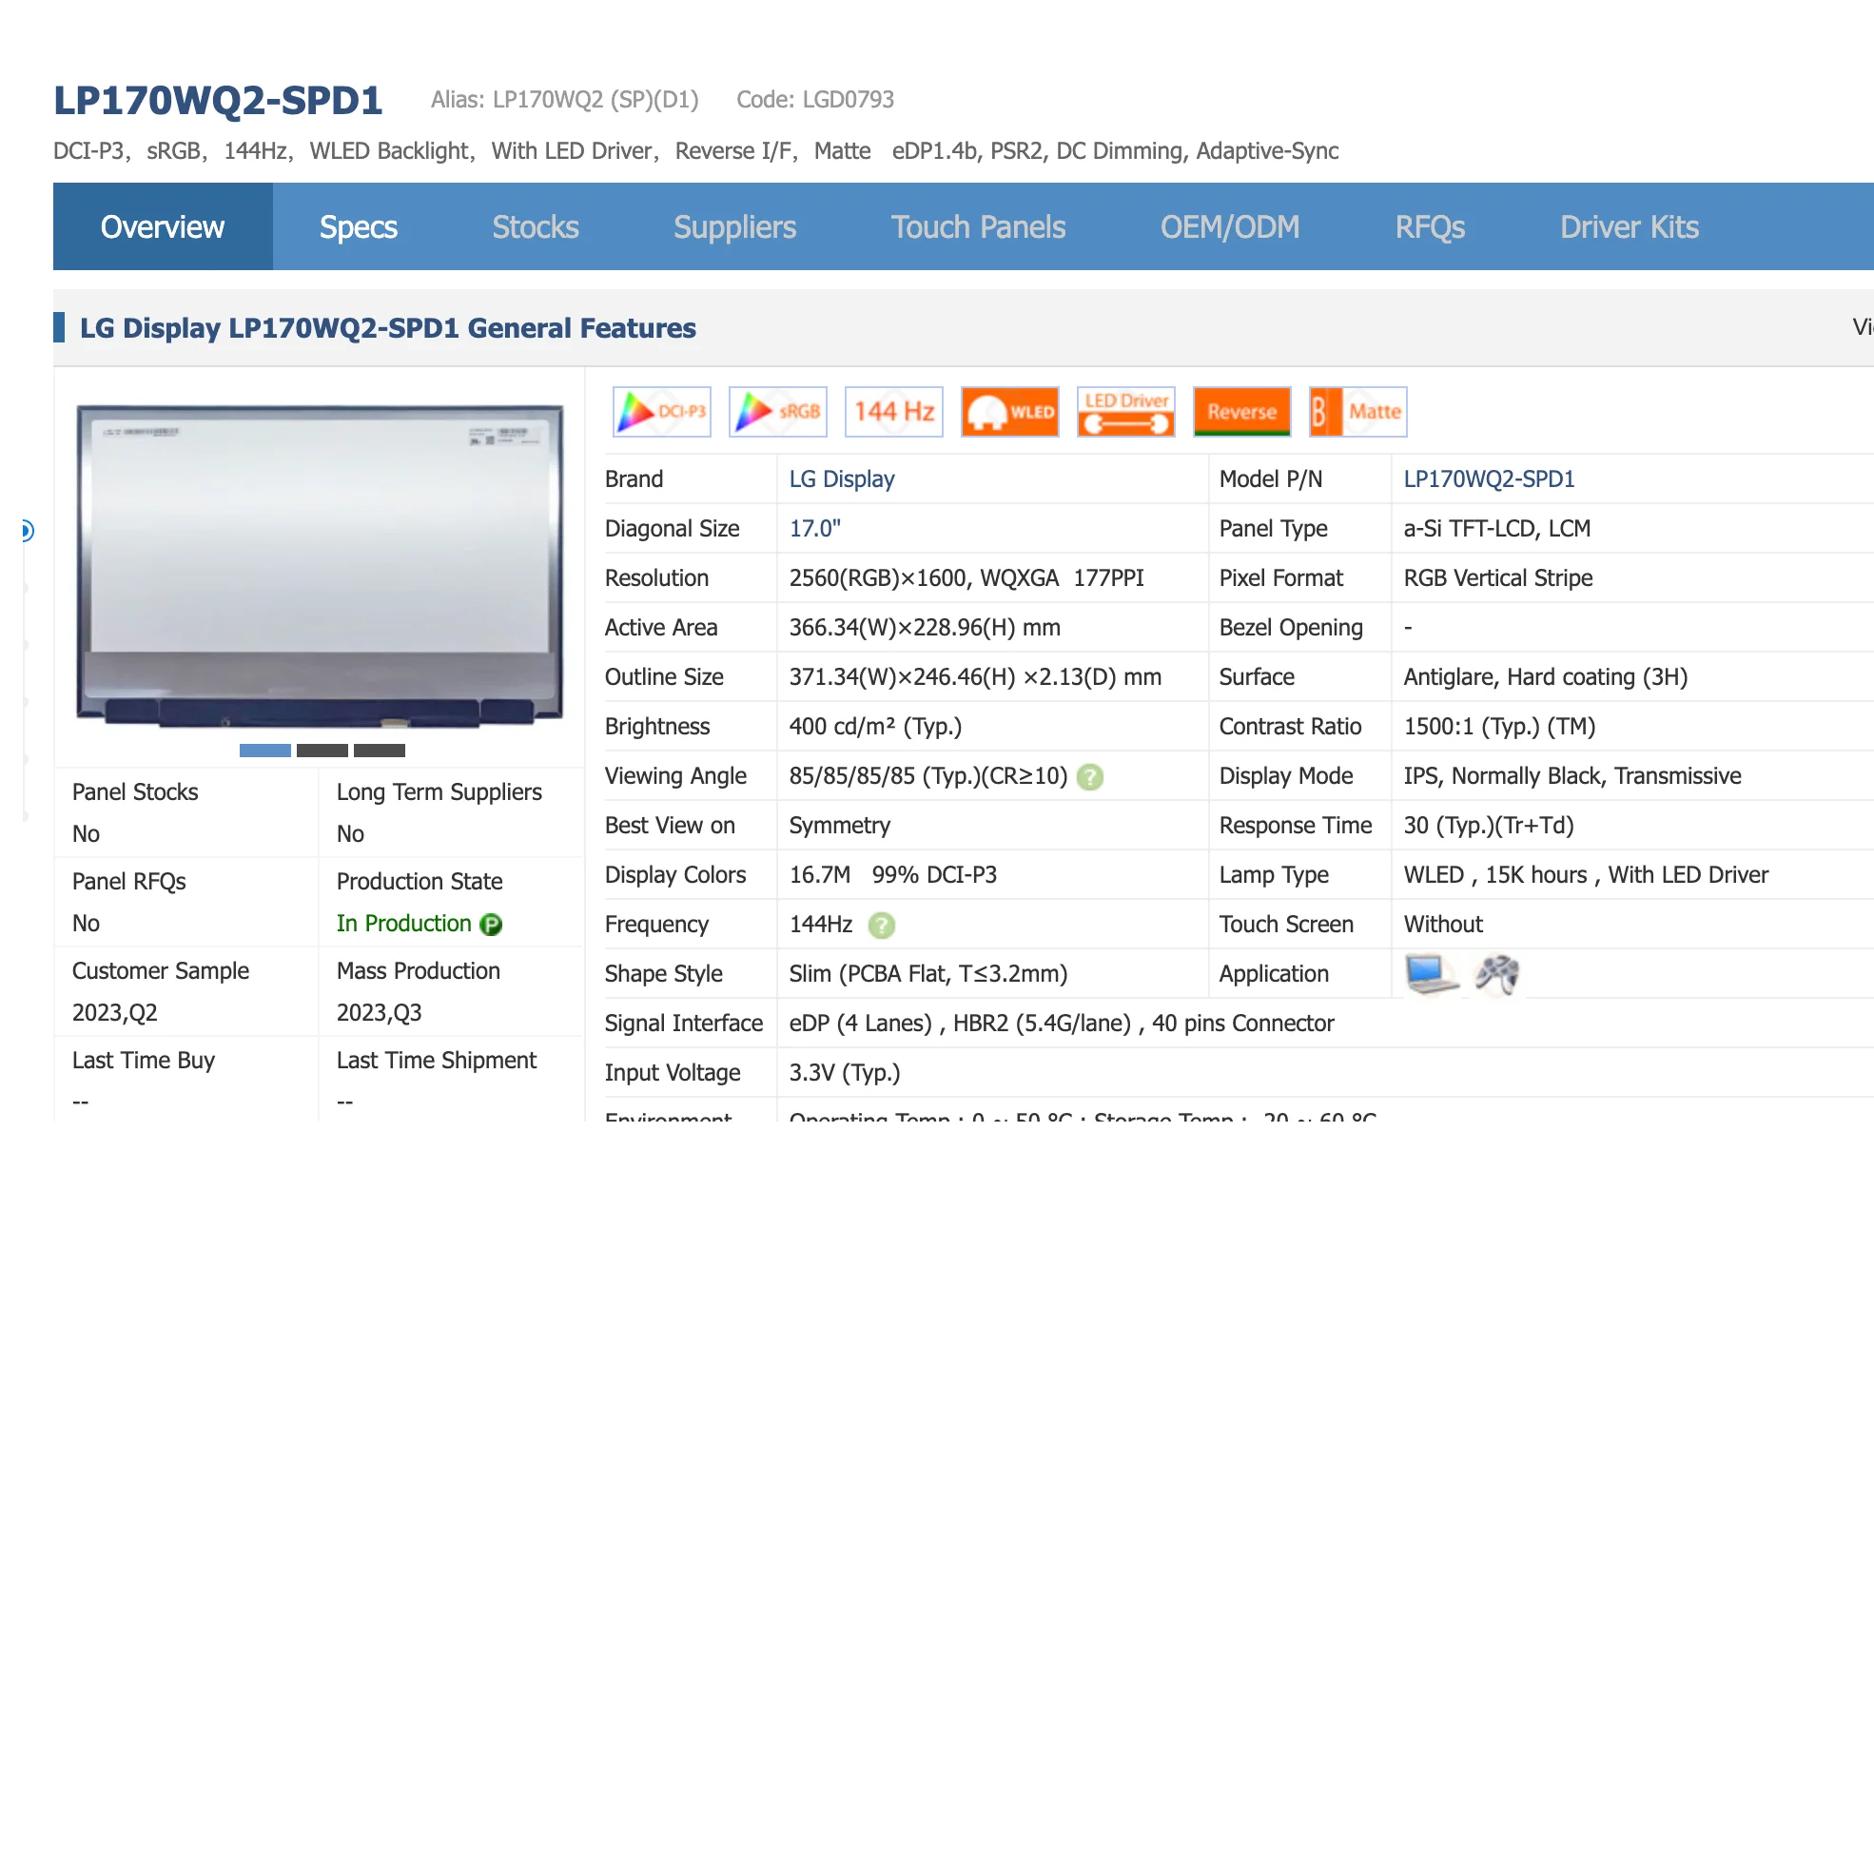Open the Specs tab
Viewport: 1874px width, 1874px height.
tap(358, 227)
